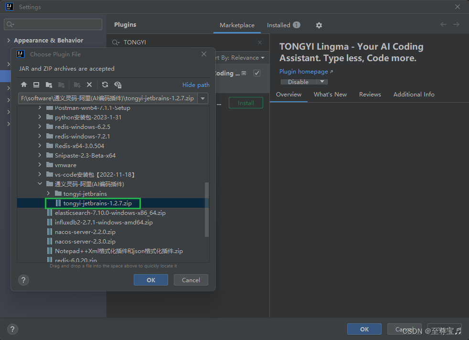Expand the Redis-x64-3.0.504 folder

tap(40, 146)
